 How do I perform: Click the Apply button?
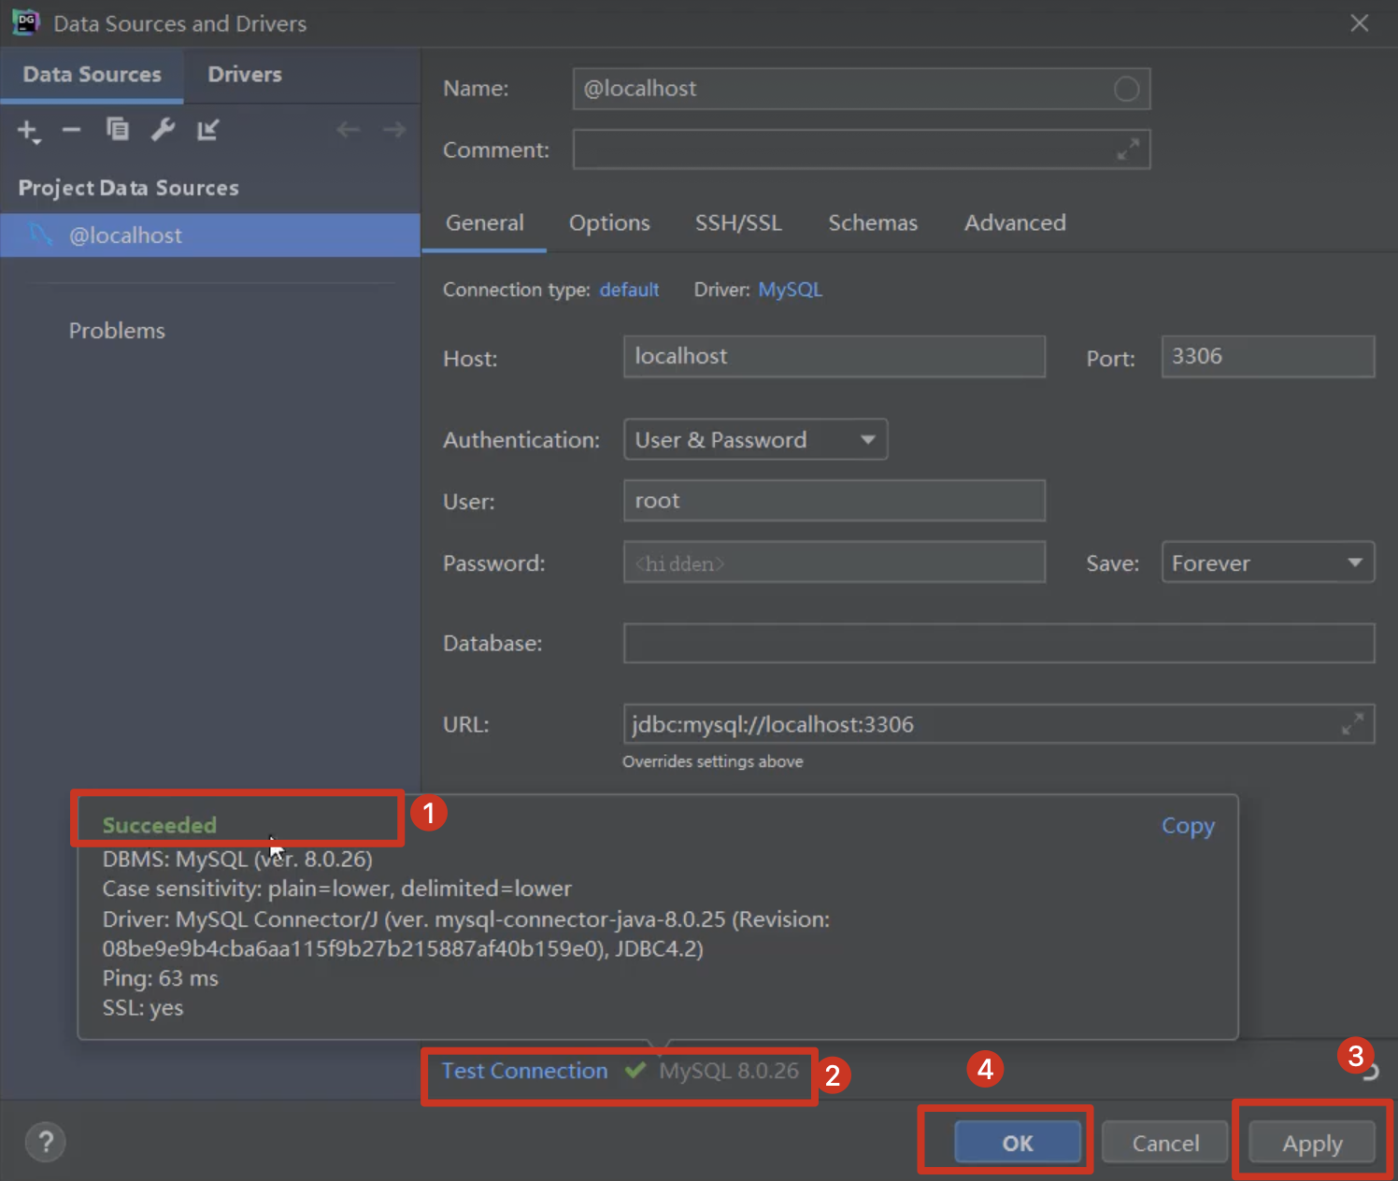(1312, 1142)
